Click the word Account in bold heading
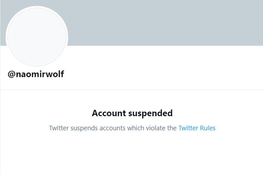 click(109, 113)
